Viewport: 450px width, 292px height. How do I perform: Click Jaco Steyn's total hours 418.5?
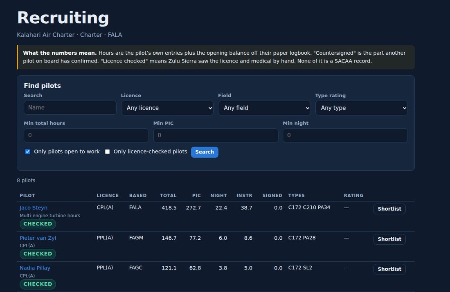169,208
